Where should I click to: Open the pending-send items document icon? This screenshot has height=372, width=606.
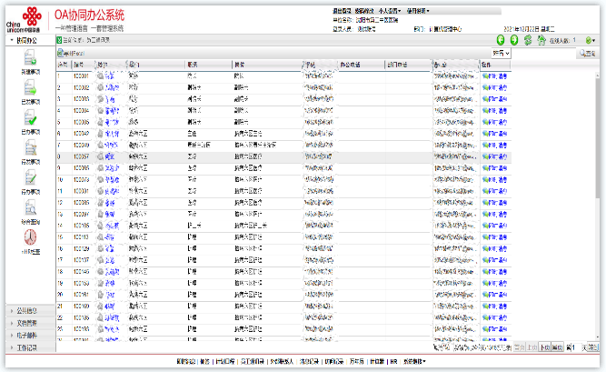[30, 147]
